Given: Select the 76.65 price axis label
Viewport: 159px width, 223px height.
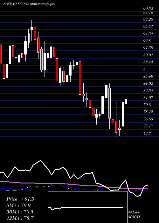Looking at the screenshot, I should point(148,119).
